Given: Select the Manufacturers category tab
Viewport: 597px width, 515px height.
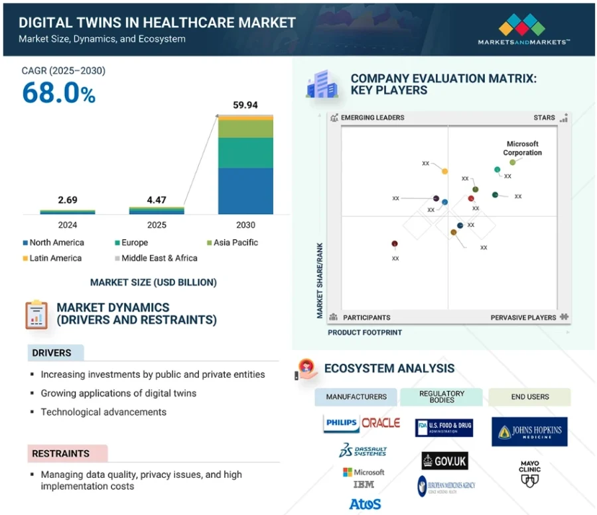Looking at the screenshot, I should click(x=356, y=397).
